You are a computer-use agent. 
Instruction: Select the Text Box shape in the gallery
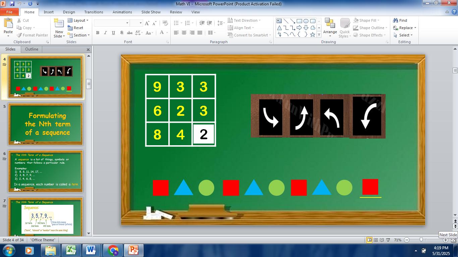tap(279, 21)
